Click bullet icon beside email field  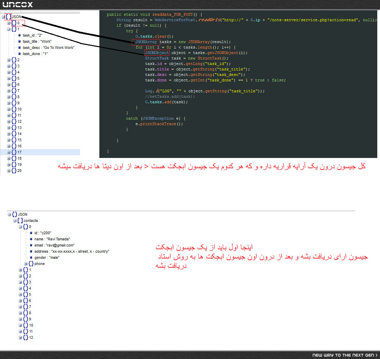(x=31, y=245)
